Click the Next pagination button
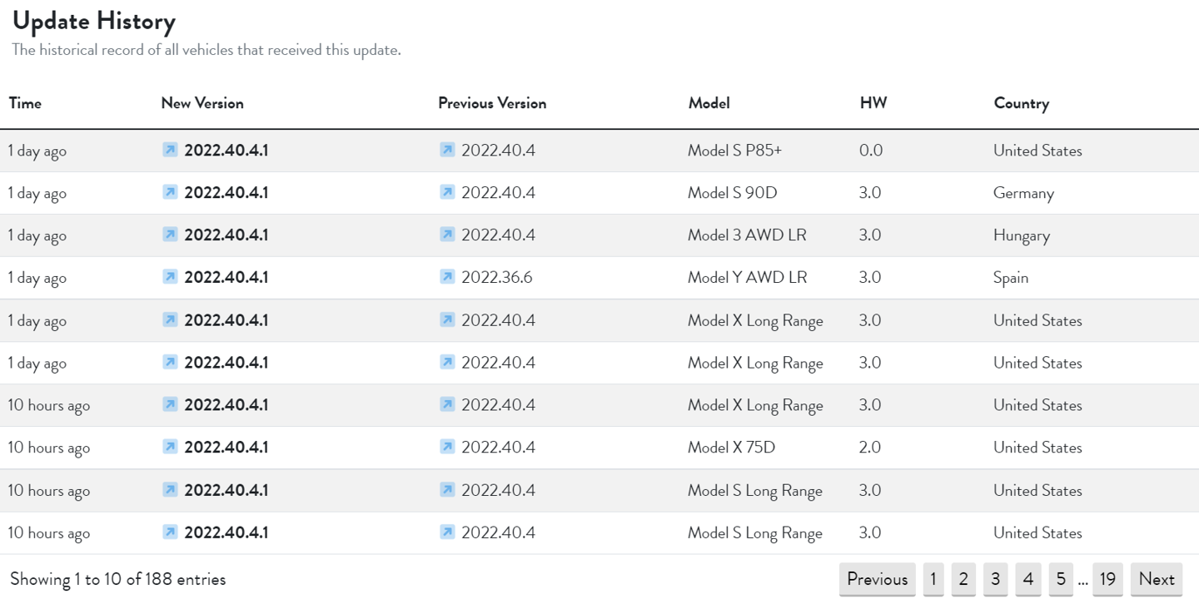Screen dimensions: 1199x599 [1157, 579]
